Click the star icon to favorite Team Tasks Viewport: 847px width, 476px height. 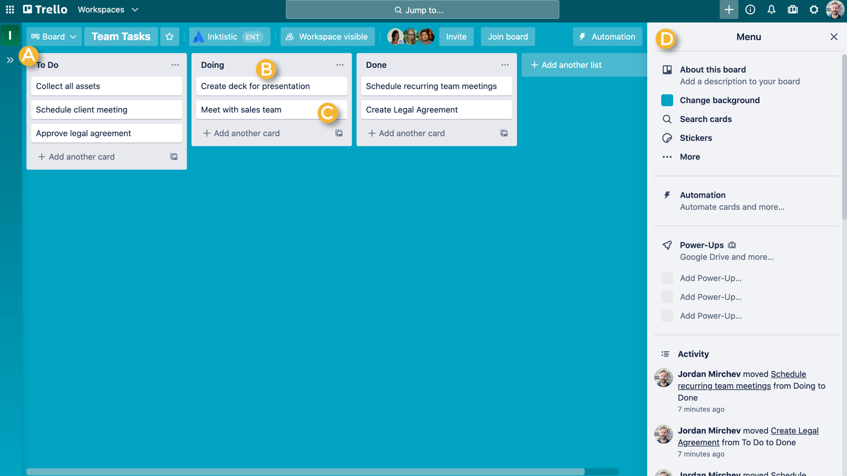point(169,36)
